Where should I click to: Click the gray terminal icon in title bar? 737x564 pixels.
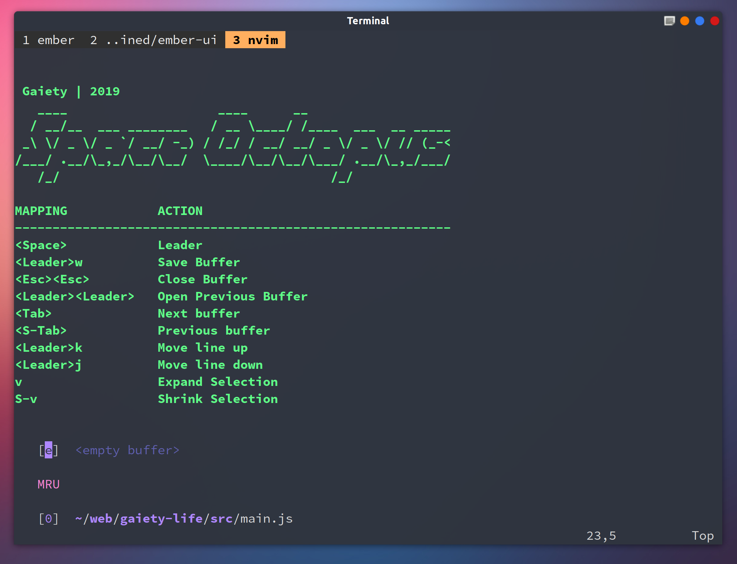(x=669, y=21)
